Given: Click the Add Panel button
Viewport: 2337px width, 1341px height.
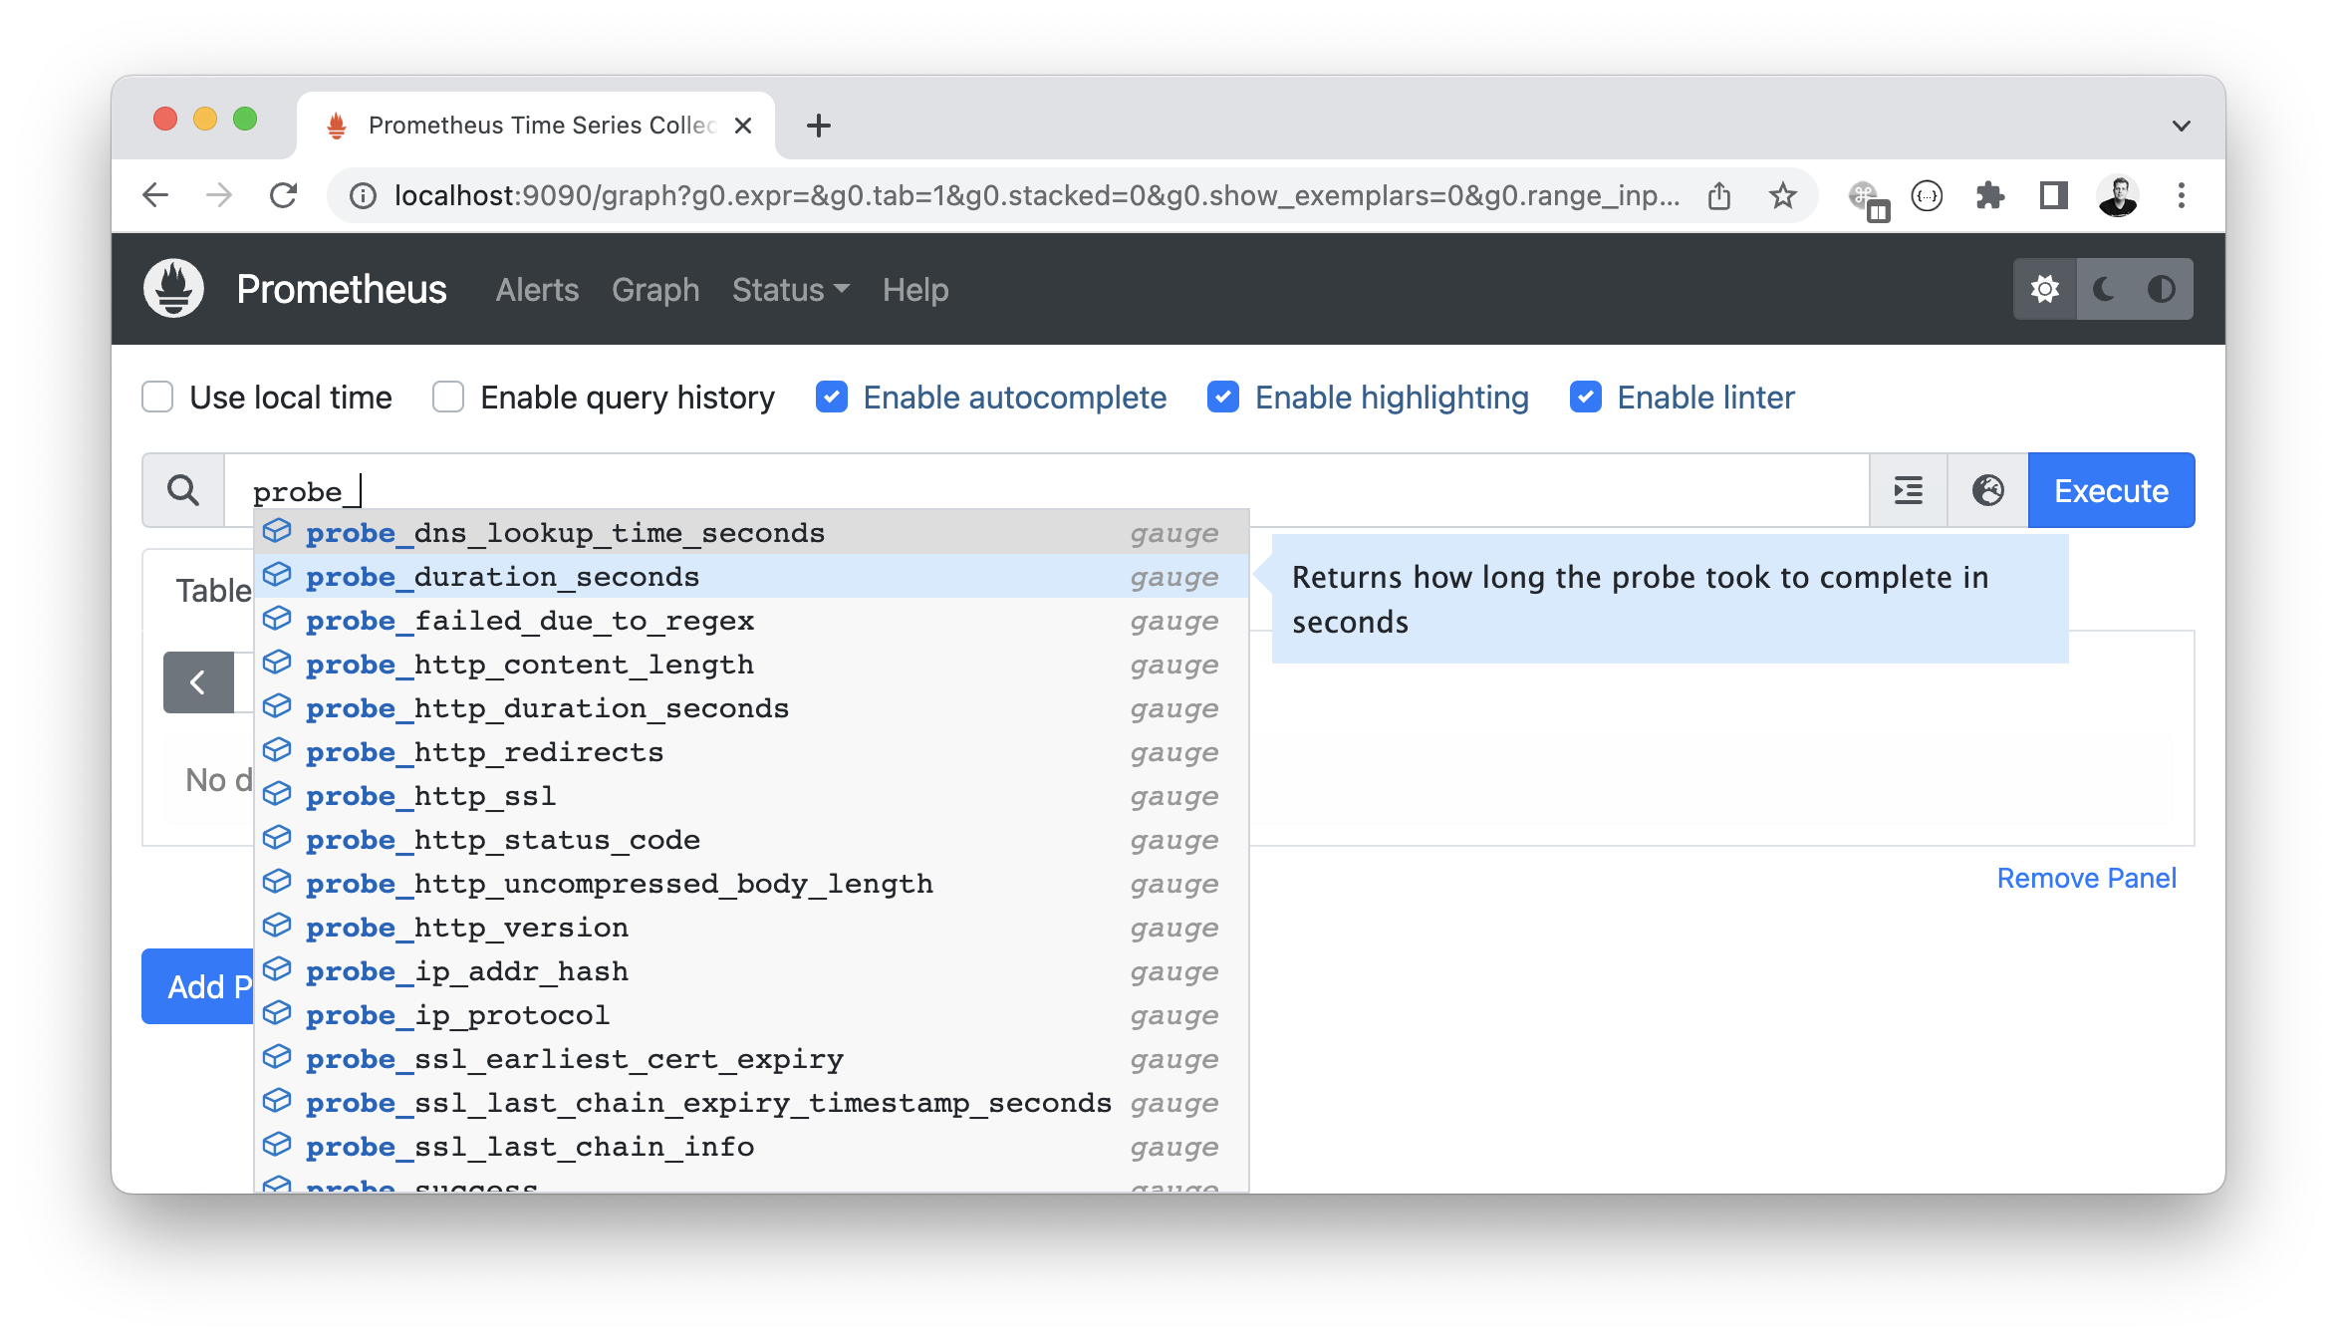Looking at the screenshot, I should click(198, 986).
